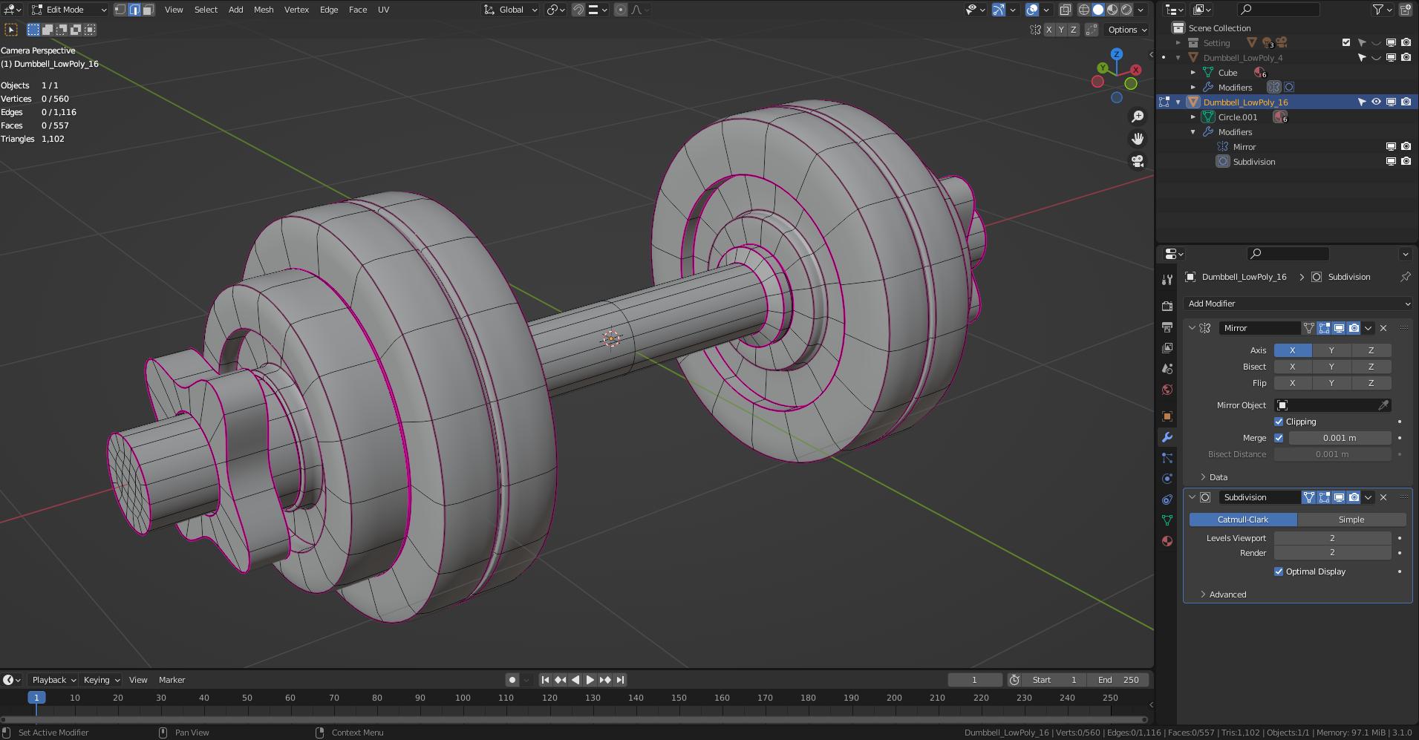Image resolution: width=1419 pixels, height=740 pixels.
Task: Activate the Zoom tool in the viewport sidebar
Action: pos(1137,116)
